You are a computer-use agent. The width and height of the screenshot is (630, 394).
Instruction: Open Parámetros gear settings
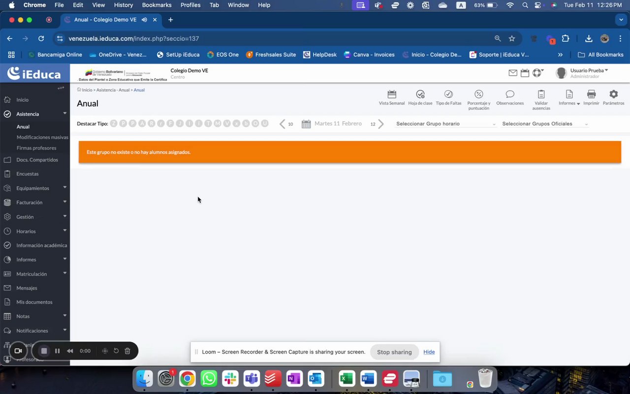tap(613, 98)
